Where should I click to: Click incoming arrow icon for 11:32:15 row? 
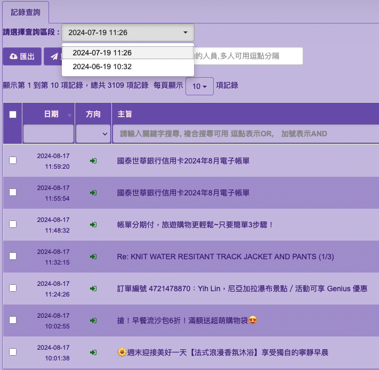tap(93, 257)
